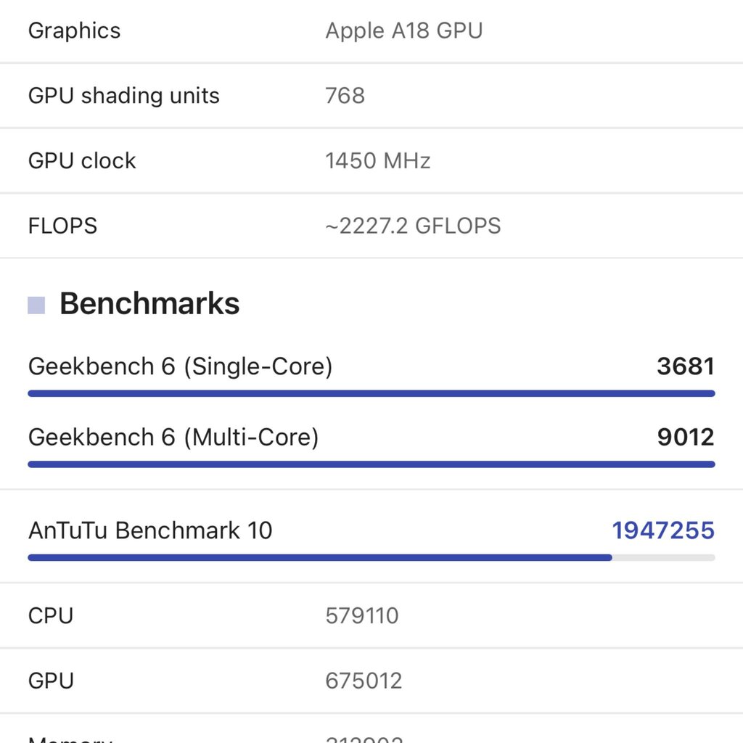The image size is (743, 743).
Task: Click the Geekbench 6 Multi-Core progress bar
Action: (371, 464)
